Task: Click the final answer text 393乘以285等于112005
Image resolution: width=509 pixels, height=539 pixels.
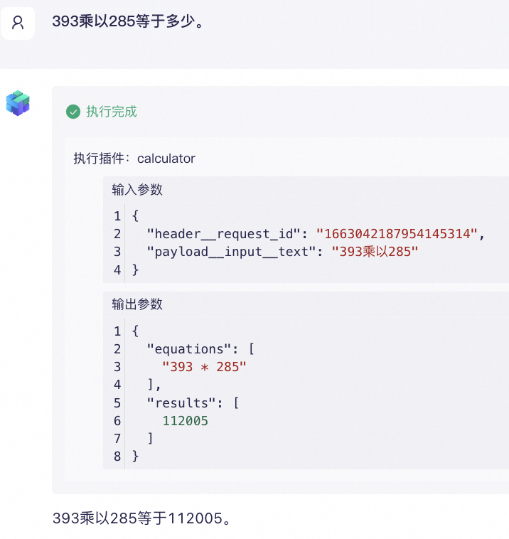Action: 141,518
